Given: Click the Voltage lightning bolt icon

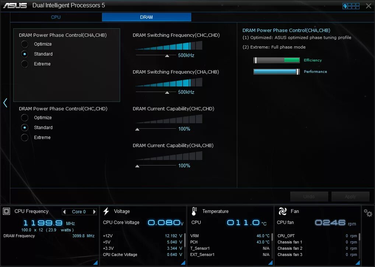Looking at the screenshot, I should pyautogui.click(x=106, y=211).
